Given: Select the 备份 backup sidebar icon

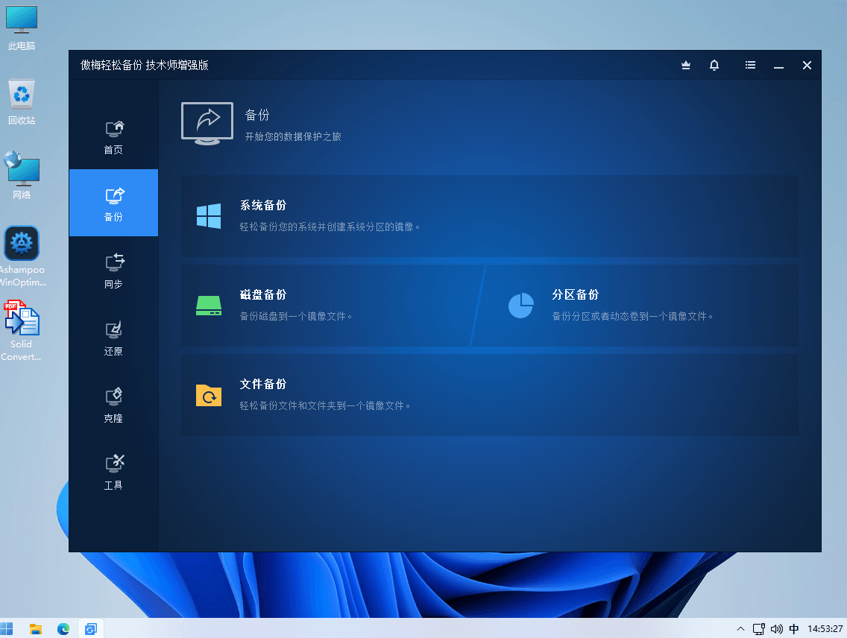Looking at the screenshot, I should click(x=114, y=195).
